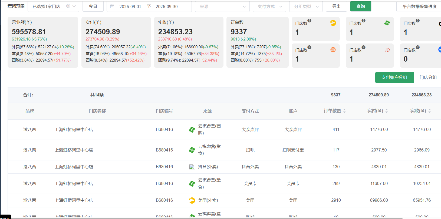This screenshot has height=219, width=441.
Task: Switch to 支付账户分组 tab
Action: coord(394,78)
